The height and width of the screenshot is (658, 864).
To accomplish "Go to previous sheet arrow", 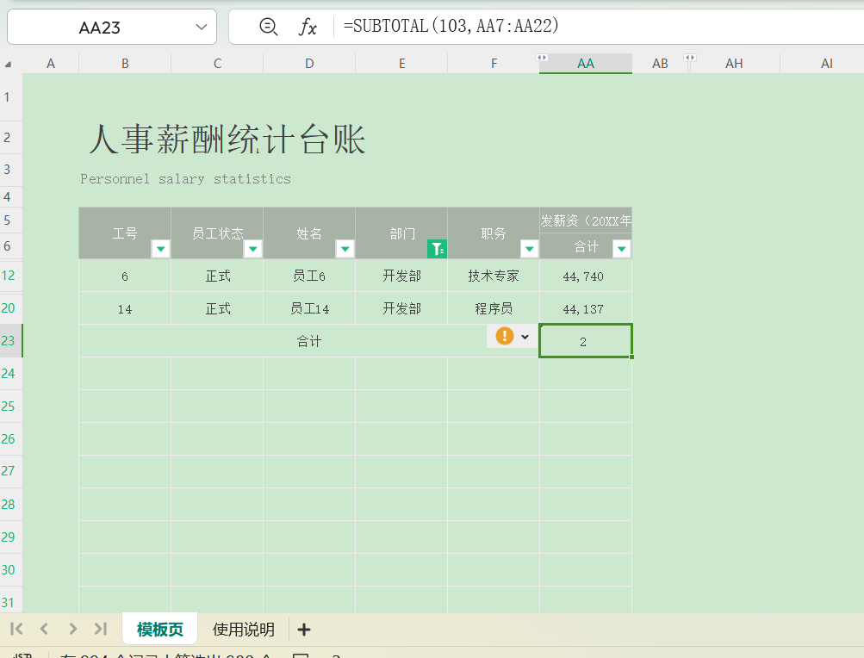I will tap(45, 629).
